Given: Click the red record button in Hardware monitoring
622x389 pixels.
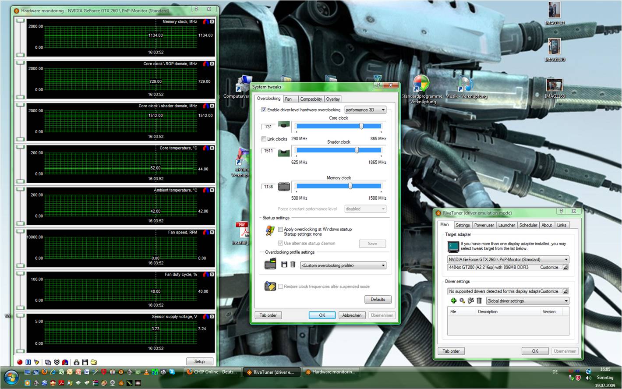Looking at the screenshot, I should tap(20, 362).
